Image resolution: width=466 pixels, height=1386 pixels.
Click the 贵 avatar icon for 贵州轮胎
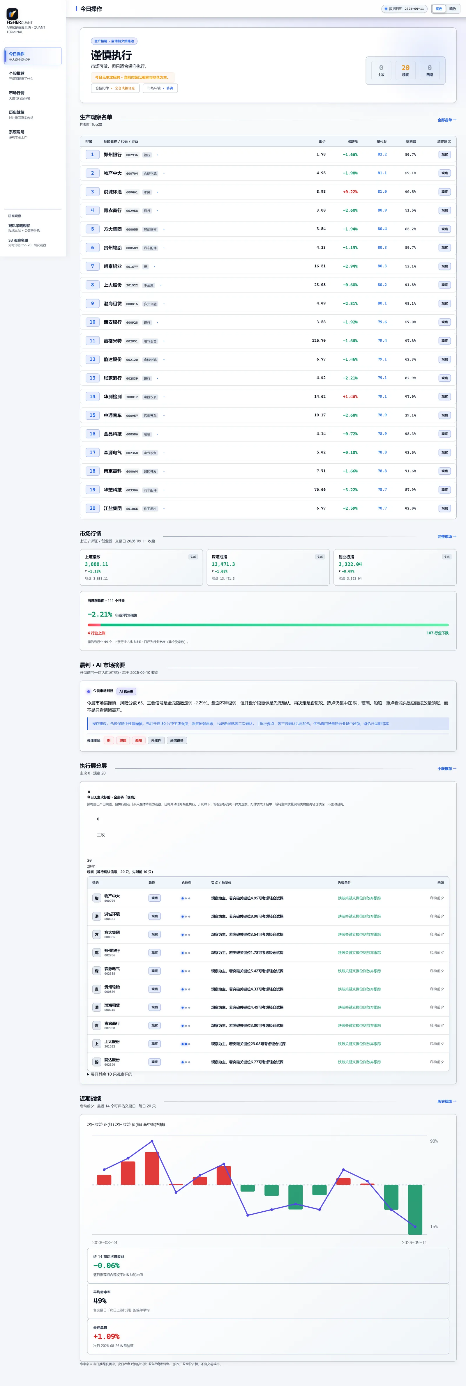[x=97, y=989]
